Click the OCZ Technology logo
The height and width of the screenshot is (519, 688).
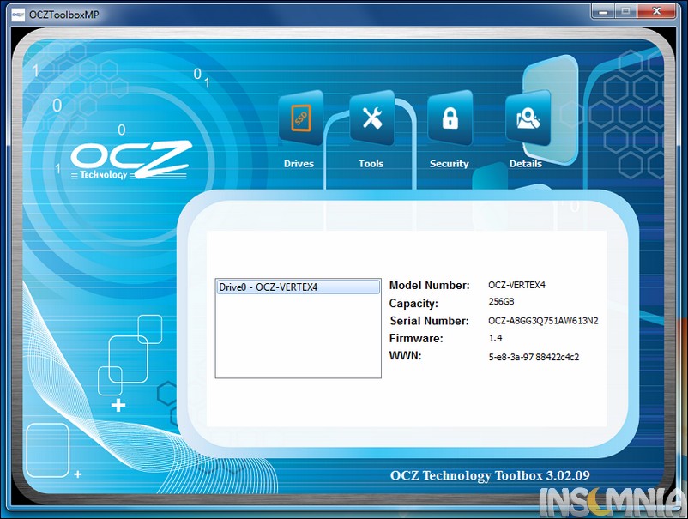point(130,160)
